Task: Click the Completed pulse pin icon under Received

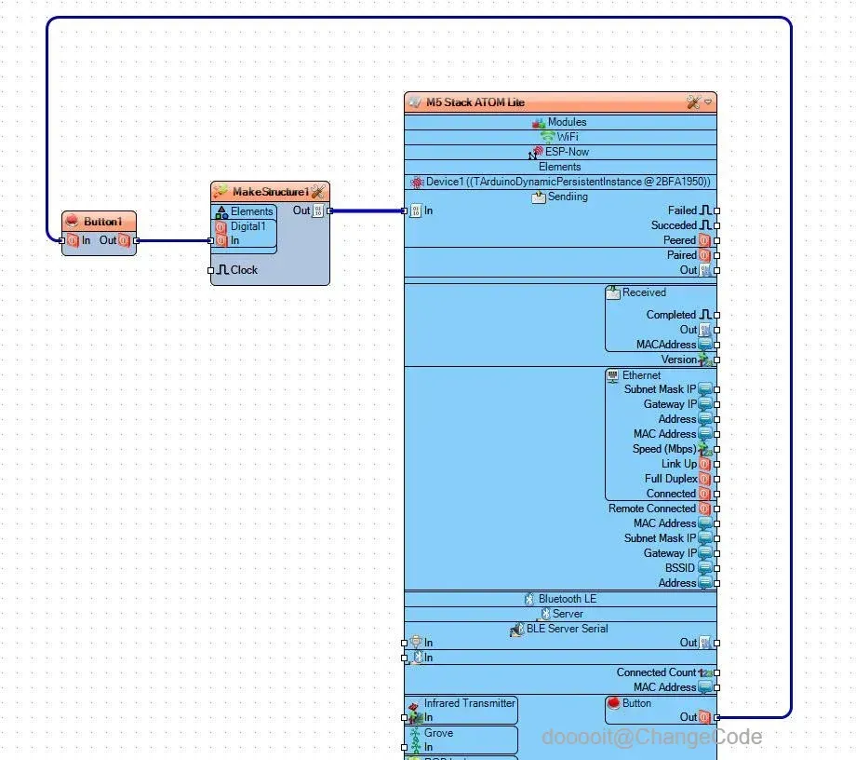Action: coord(705,315)
